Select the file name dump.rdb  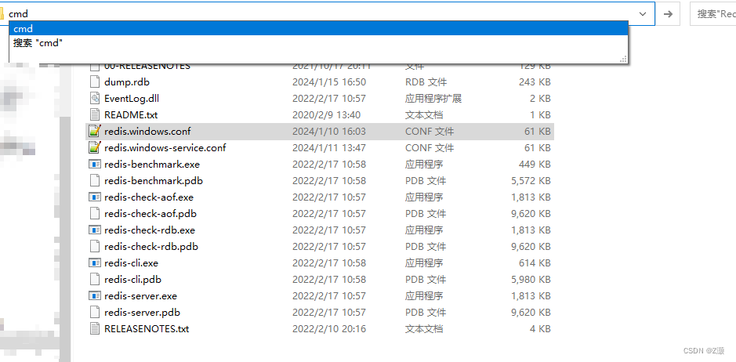tap(127, 82)
